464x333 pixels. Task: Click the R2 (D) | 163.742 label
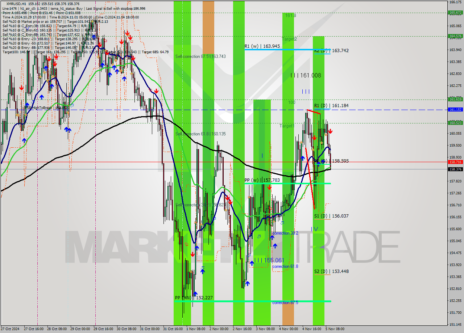tap(331, 51)
